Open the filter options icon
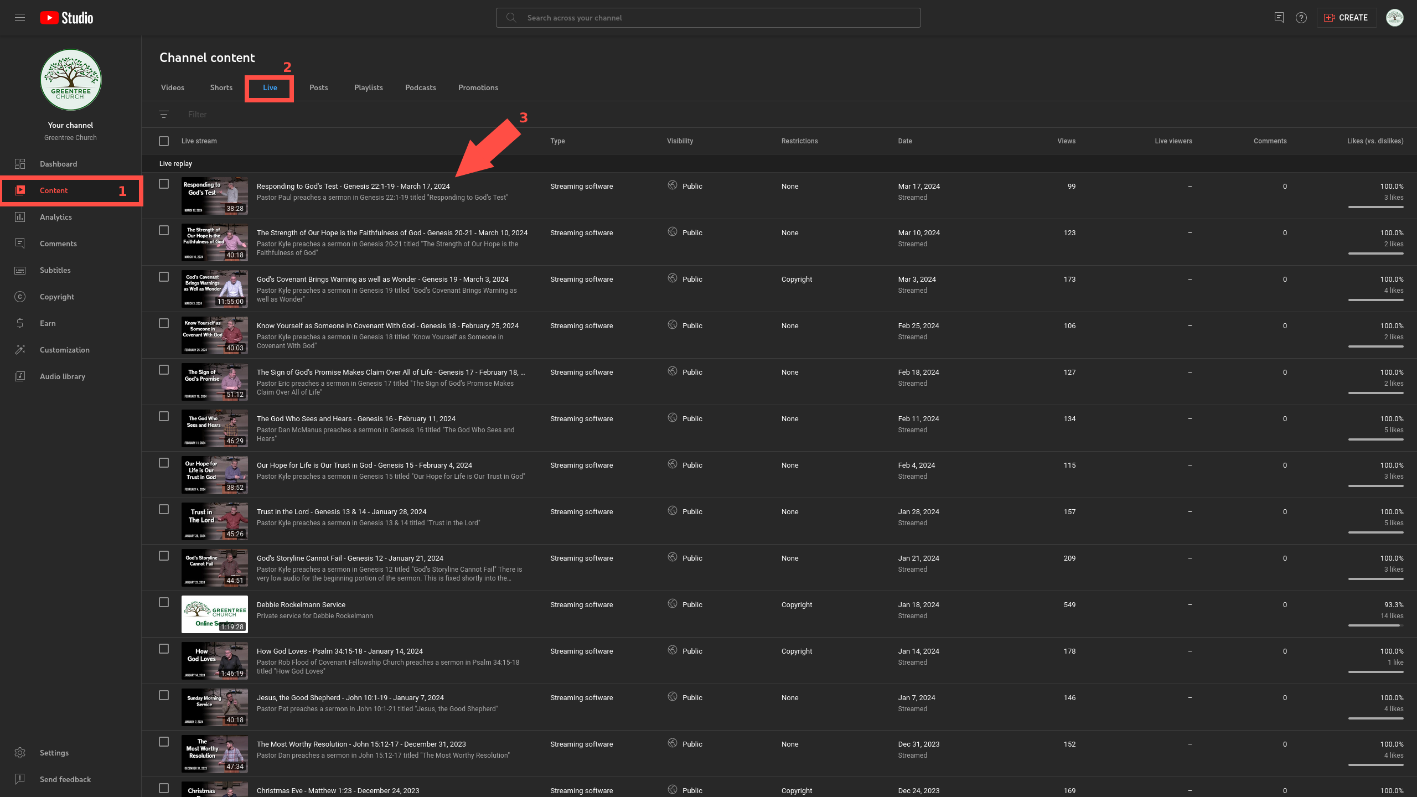The height and width of the screenshot is (797, 1417). coord(164,115)
